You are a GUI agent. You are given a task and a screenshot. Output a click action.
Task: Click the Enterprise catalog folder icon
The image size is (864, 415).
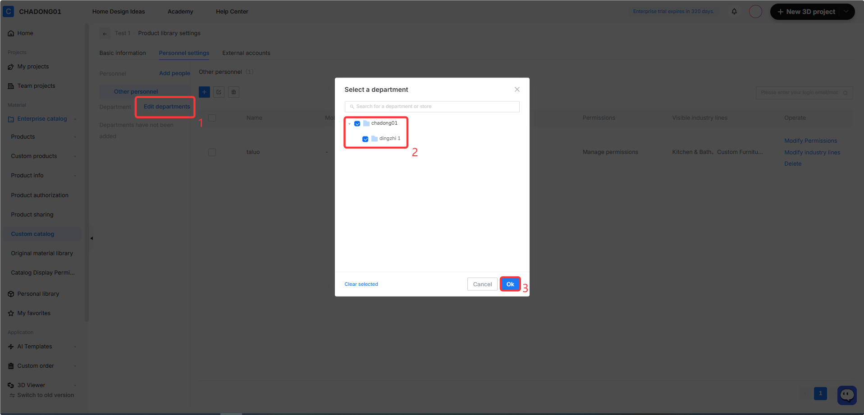[x=11, y=119]
